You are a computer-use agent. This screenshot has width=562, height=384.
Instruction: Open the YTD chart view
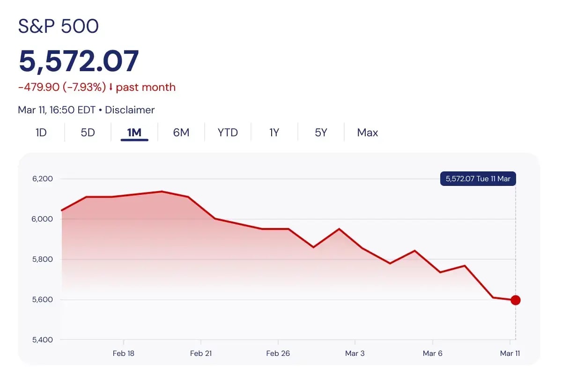pyautogui.click(x=228, y=133)
